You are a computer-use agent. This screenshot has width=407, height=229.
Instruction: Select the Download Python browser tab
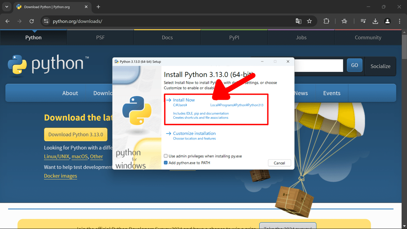(53, 7)
